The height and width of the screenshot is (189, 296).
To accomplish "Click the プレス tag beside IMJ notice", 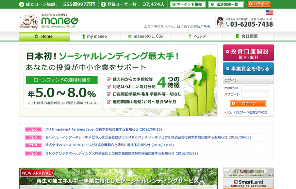I will coord(33,130).
